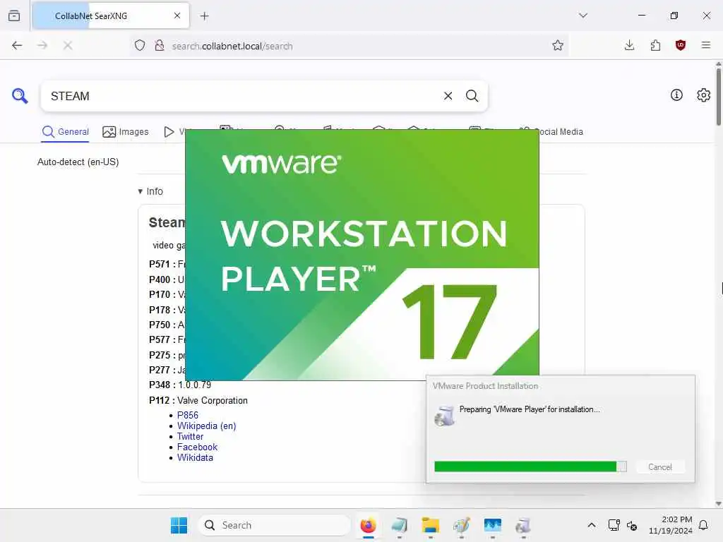Open the Auto-detect (en-US) language dropdown
The image size is (723, 542).
(78, 162)
